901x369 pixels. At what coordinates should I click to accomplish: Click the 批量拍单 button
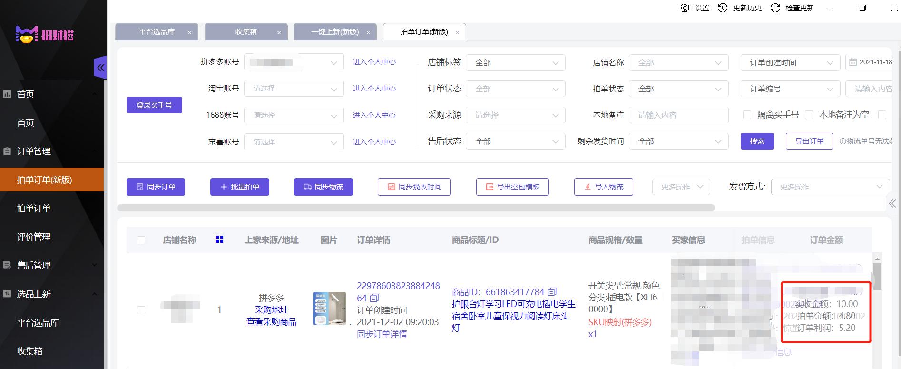click(x=240, y=187)
